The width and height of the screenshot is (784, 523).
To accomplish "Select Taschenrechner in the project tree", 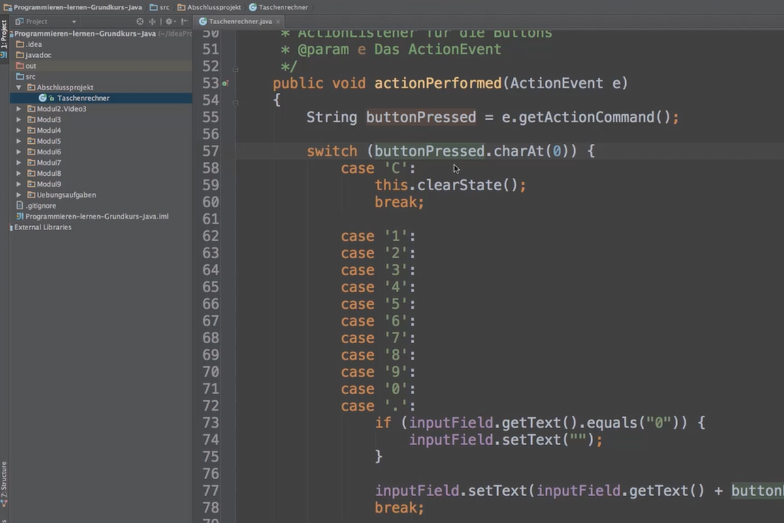I will click(x=101, y=98).
